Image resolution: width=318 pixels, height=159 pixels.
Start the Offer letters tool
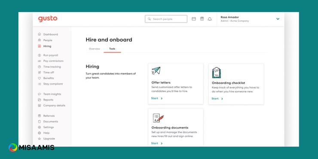pos(157,98)
